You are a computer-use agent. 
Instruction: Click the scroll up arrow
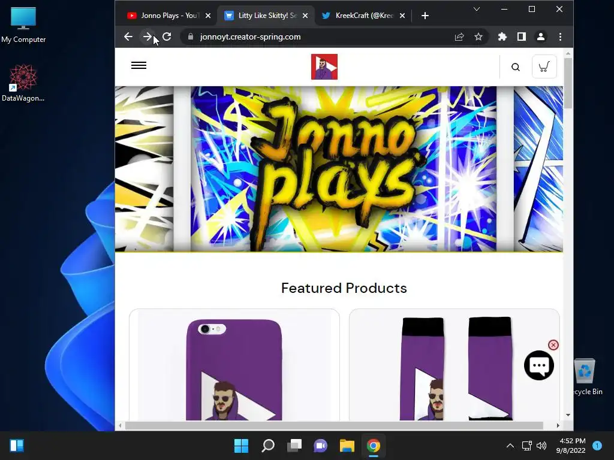click(x=568, y=53)
